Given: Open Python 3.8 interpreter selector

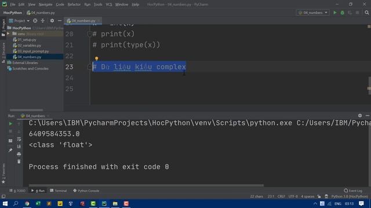Looking at the screenshot, I should point(350,196).
